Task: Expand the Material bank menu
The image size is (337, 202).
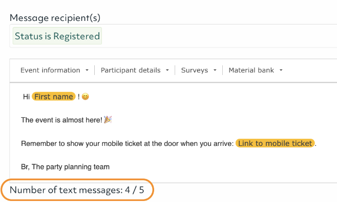Action: click(x=256, y=70)
